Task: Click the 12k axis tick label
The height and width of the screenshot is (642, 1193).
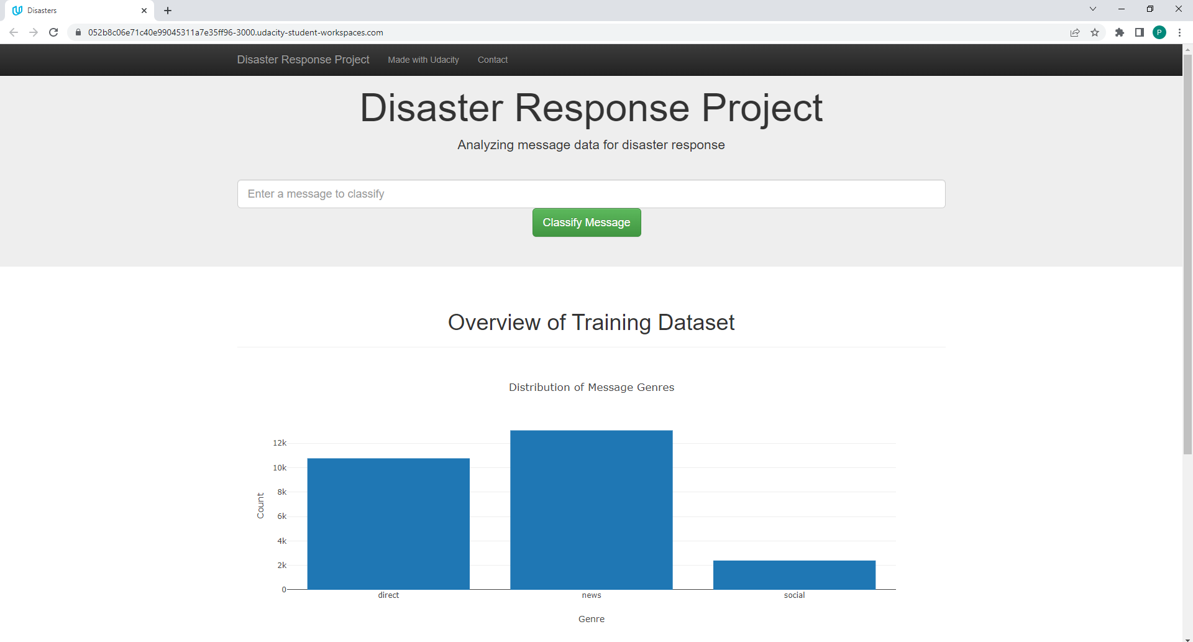Action: point(280,443)
